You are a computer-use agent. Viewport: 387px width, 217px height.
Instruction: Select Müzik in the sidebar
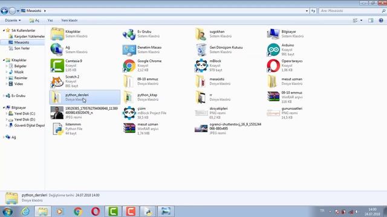coord(16,72)
